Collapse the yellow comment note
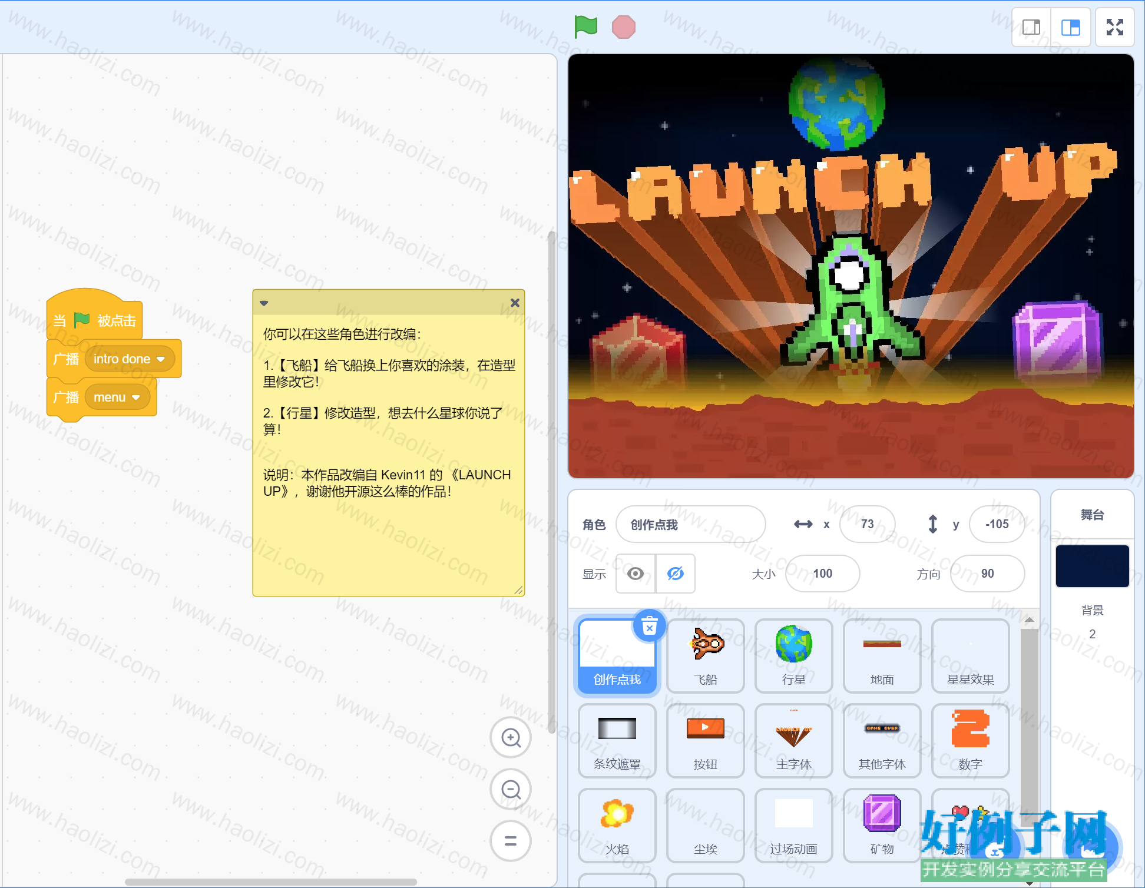1145x888 pixels. pos(264,303)
